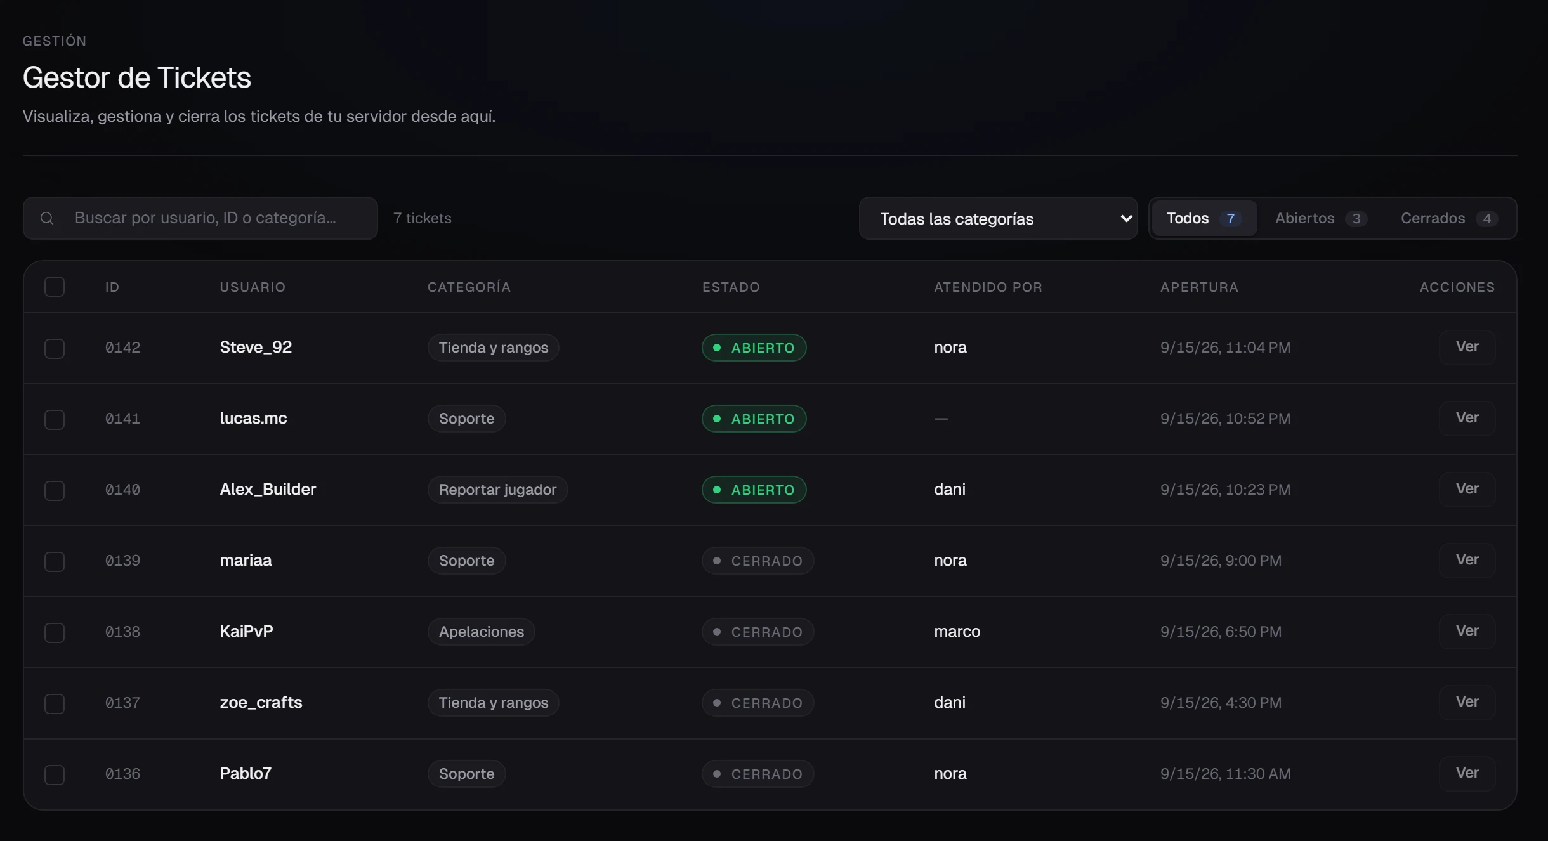Select username lucas.mc
Viewport: 1548px width, 841px height.
pyautogui.click(x=253, y=418)
